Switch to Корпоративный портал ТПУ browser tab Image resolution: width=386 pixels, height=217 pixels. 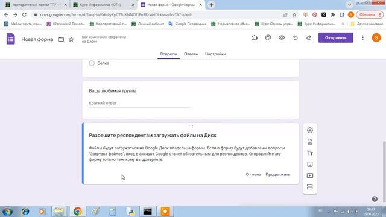(36, 5)
